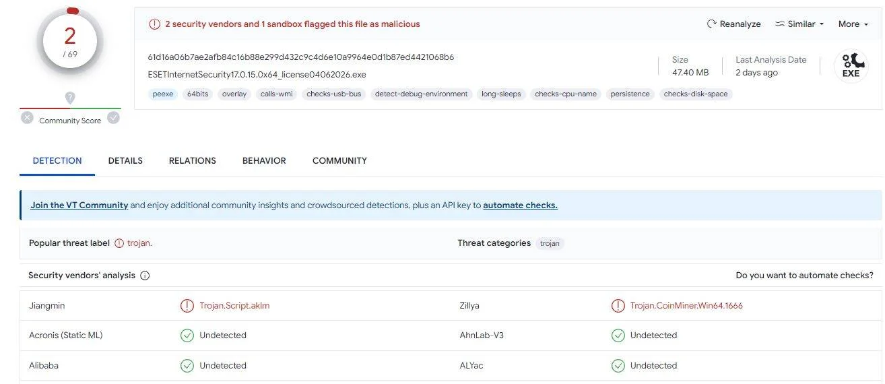This screenshot has height=384, width=885.
Task: Open the COMMUNITY tab
Action: pyautogui.click(x=339, y=160)
